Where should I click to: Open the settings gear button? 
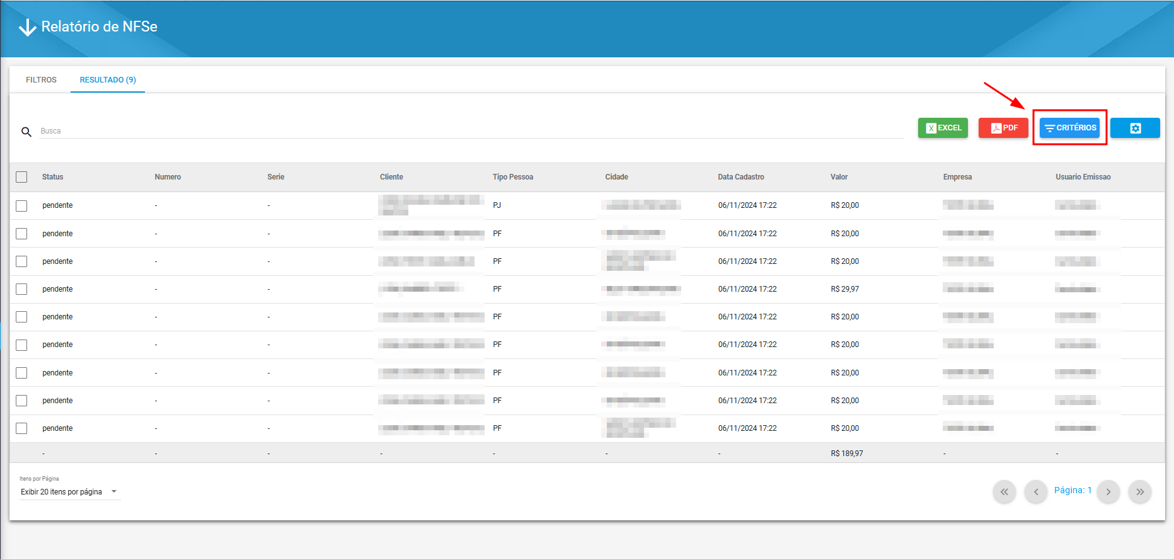(1135, 128)
